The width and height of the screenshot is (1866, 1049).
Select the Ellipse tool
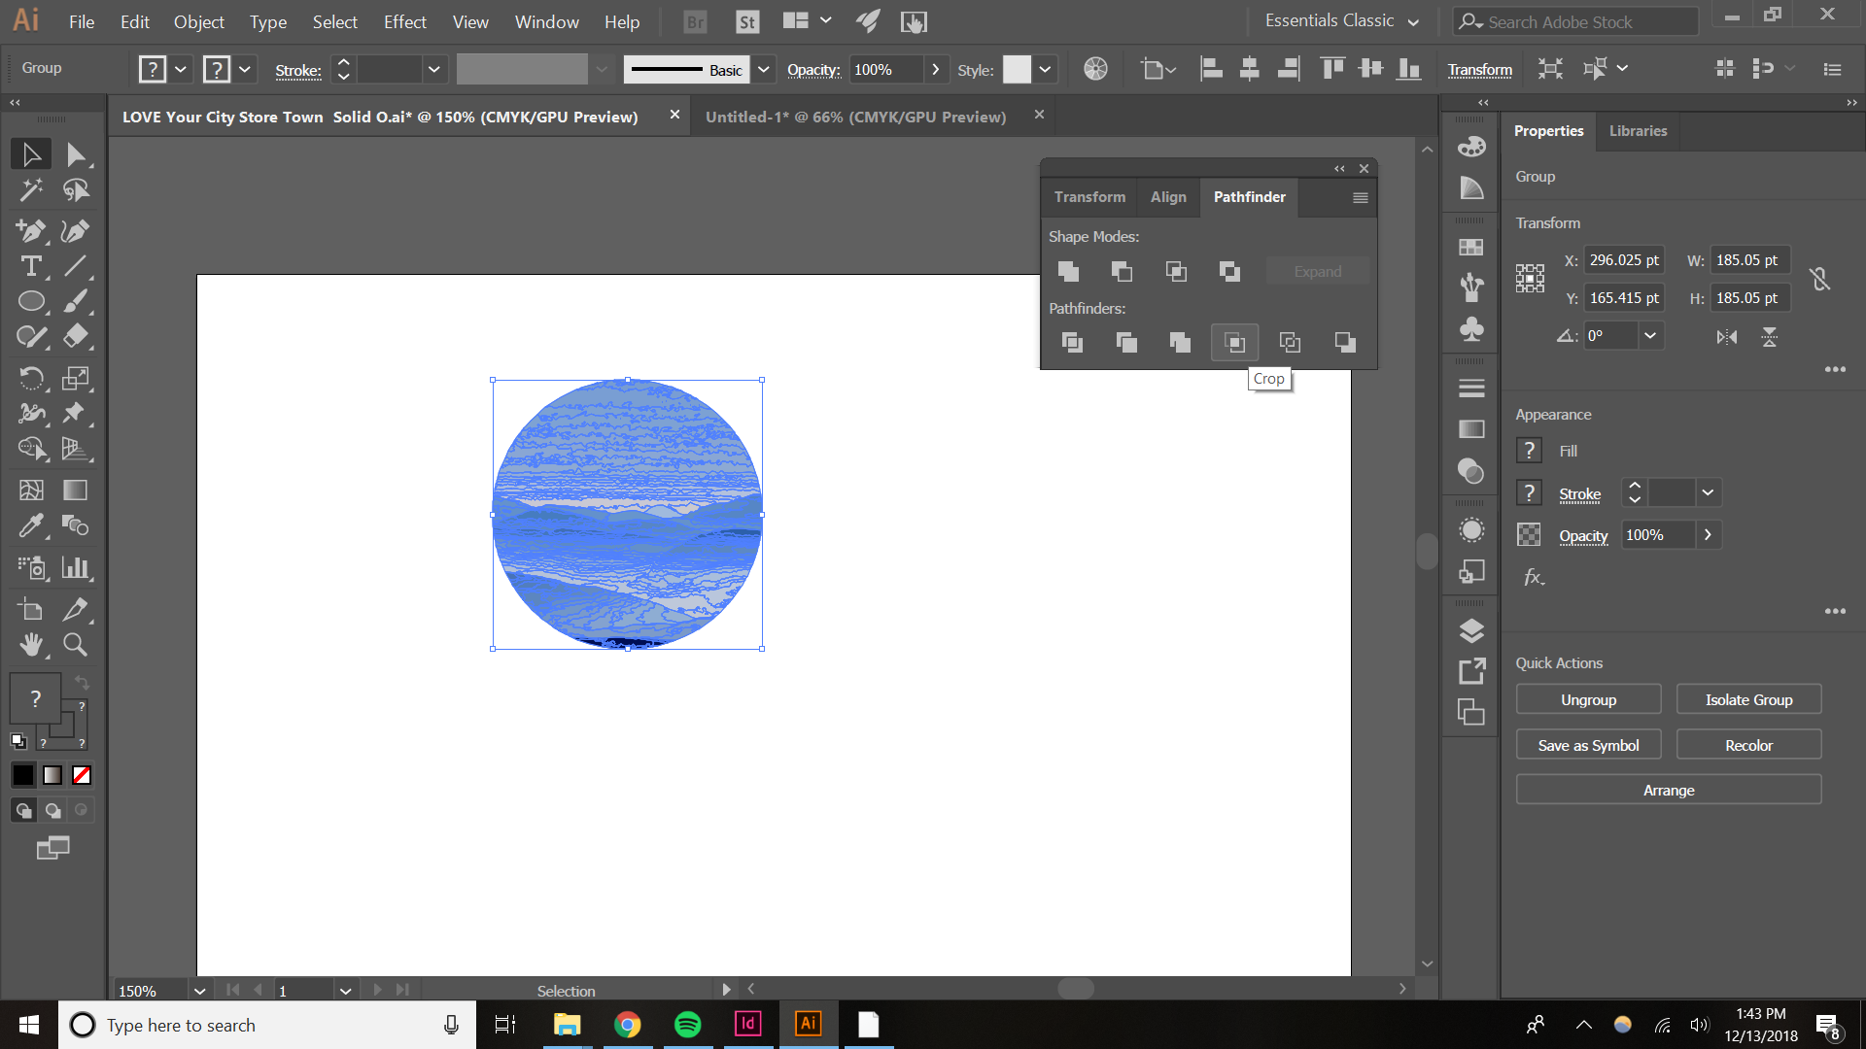click(30, 301)
